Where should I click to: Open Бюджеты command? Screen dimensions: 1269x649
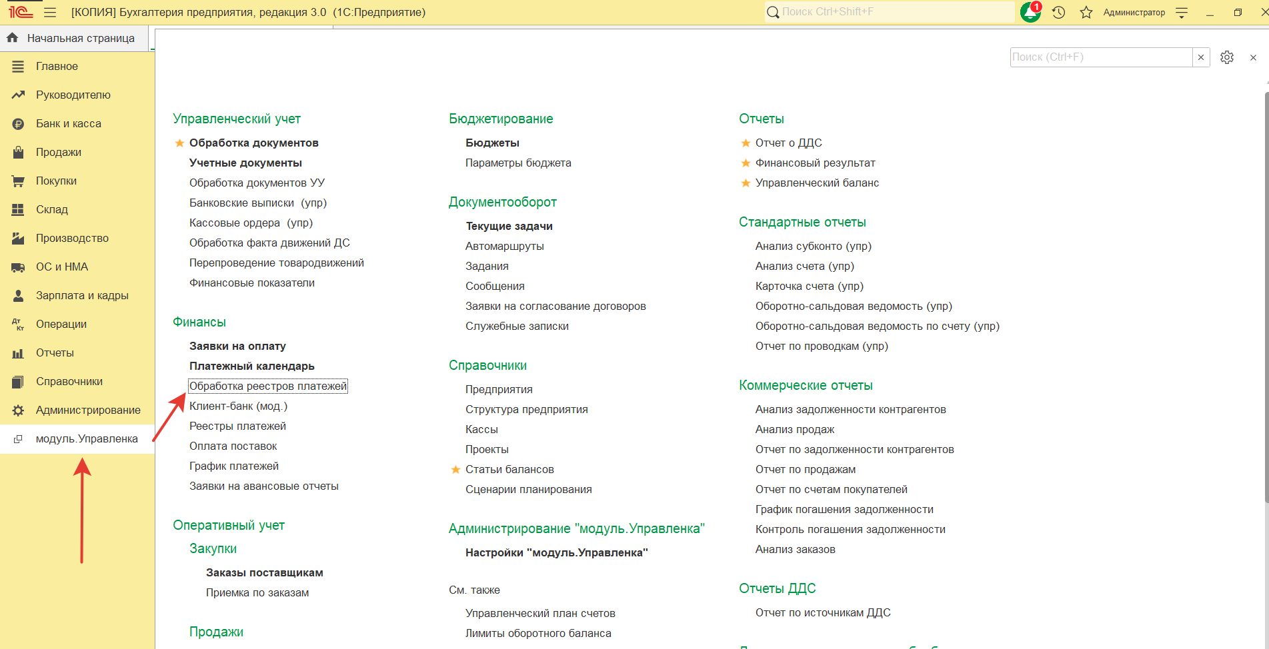(x=492, y=143)
